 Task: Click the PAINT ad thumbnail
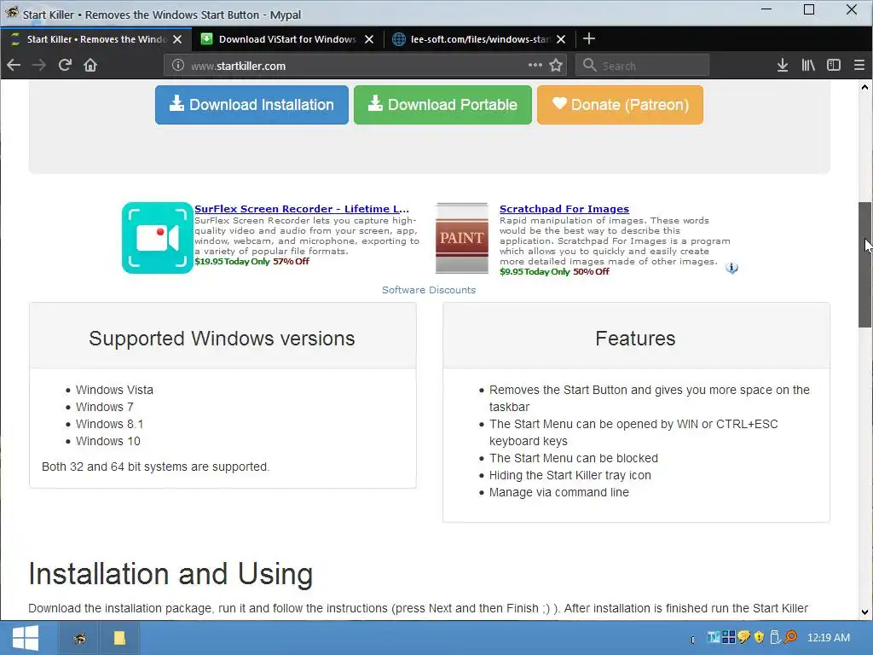(x=461, y=238)
